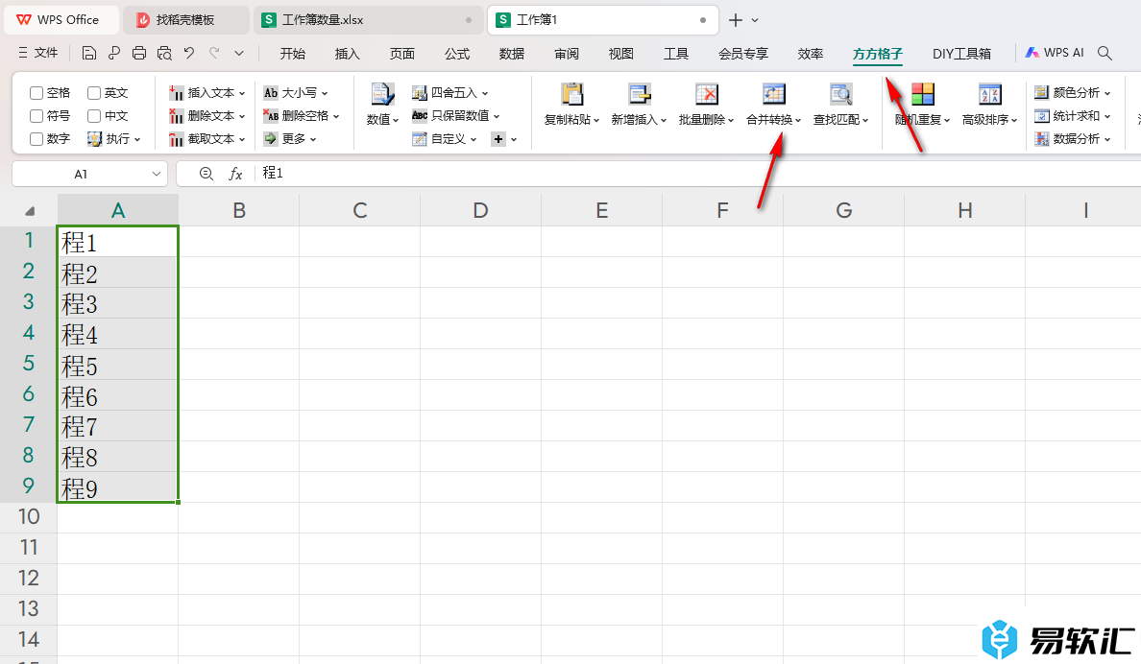Click the WPS Office home tab
Viewport: 1141px width, 664px height.
point(61,20)
